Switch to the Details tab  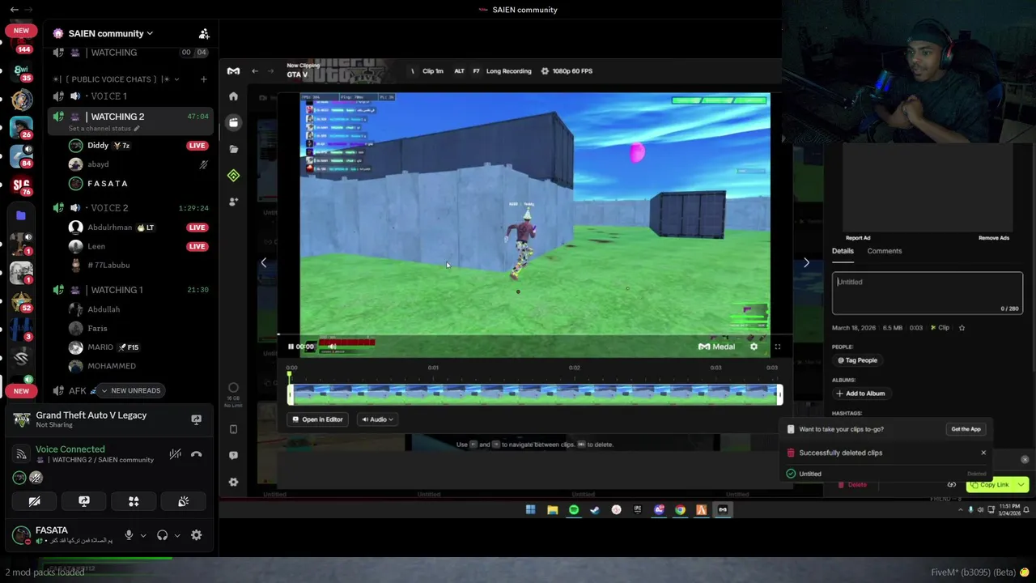tap(843, 251)
